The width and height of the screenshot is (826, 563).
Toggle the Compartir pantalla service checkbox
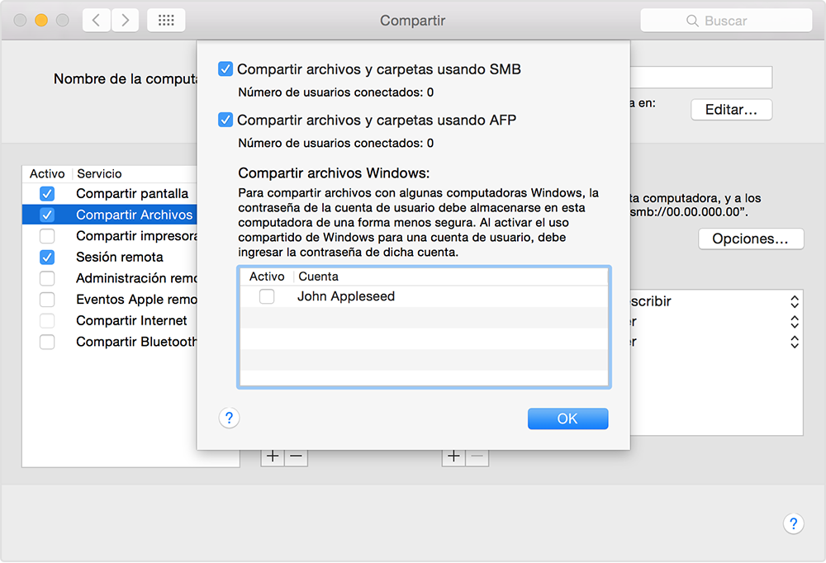47,193
